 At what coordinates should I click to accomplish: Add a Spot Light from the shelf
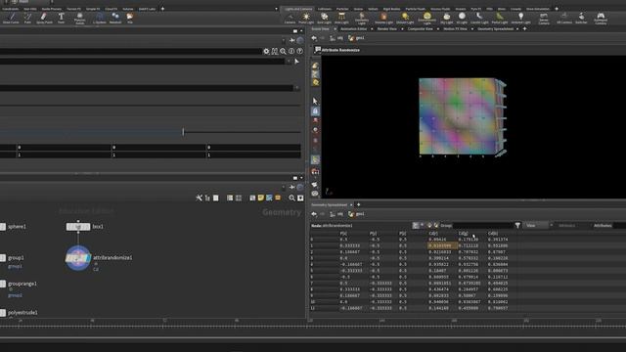324,19
